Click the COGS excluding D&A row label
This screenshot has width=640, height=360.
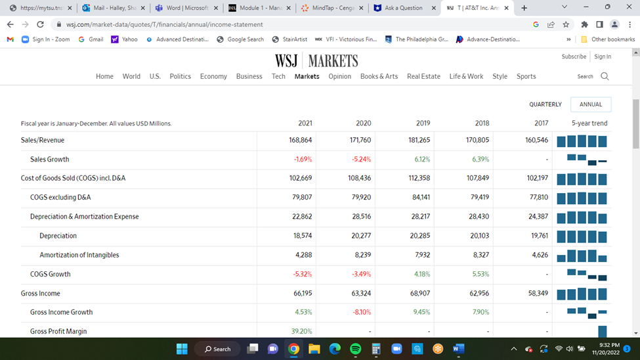60,197
